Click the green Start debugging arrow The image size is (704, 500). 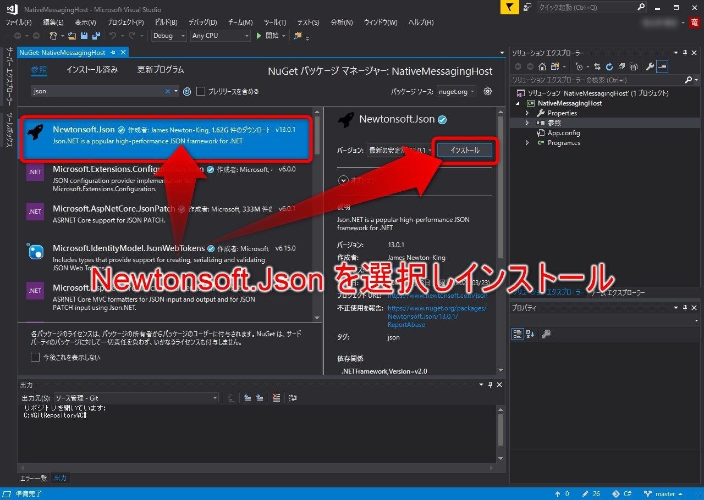259,36
